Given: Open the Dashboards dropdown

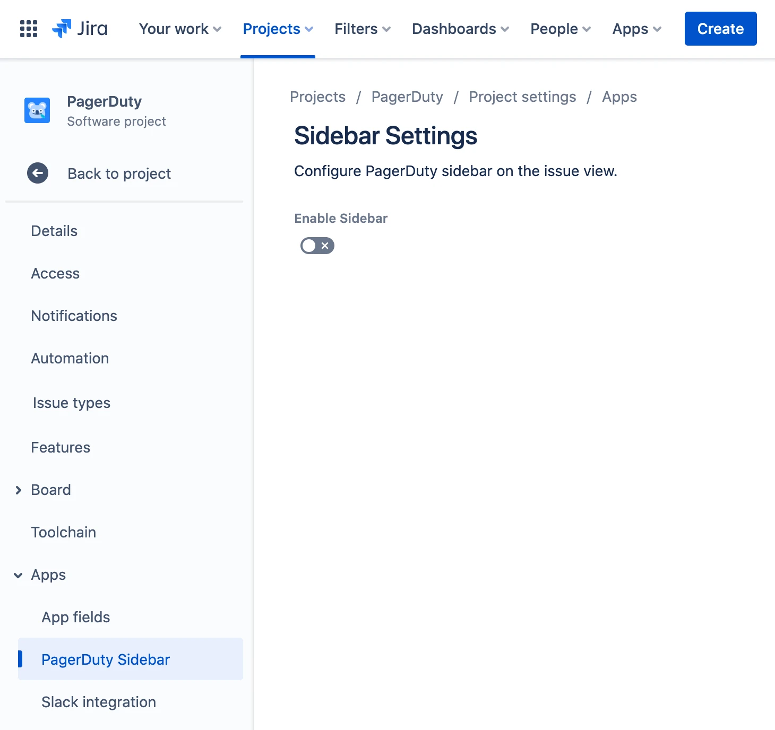Looking at the screenshot, I should (460, 29).
